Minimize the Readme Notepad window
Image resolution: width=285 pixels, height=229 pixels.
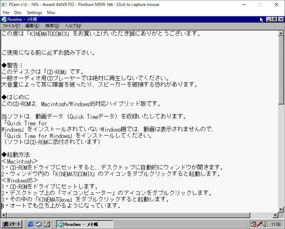[x=269, y=19]
